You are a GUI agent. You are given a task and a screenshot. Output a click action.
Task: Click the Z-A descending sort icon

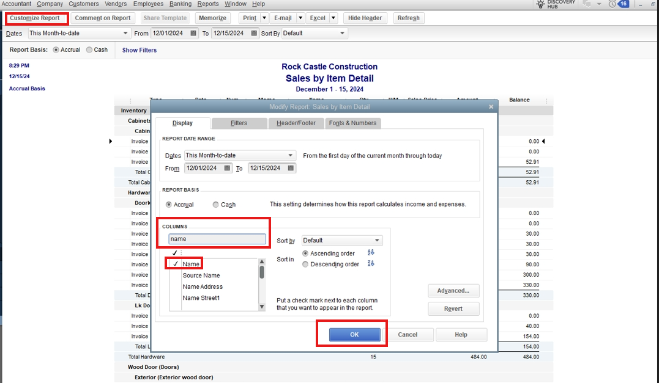[x=371, y=263]
